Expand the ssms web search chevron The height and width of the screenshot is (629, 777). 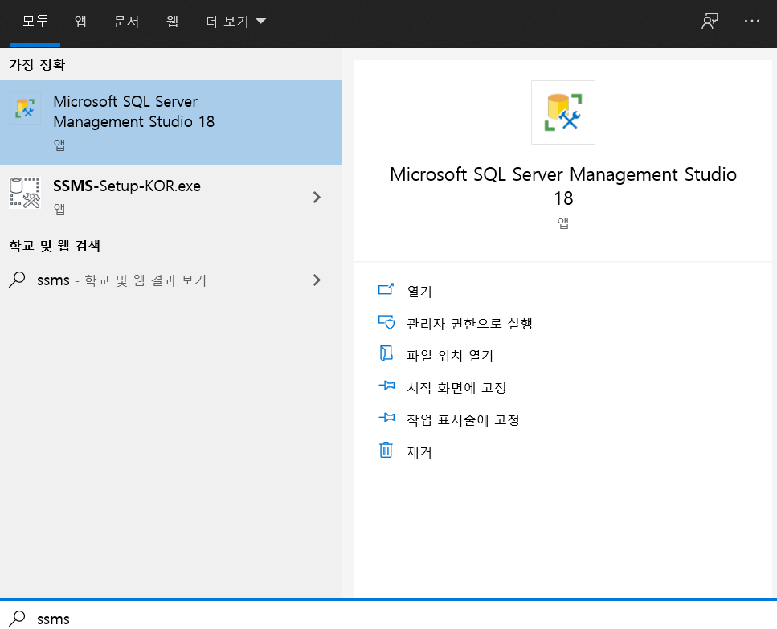(x=317, y=280)
